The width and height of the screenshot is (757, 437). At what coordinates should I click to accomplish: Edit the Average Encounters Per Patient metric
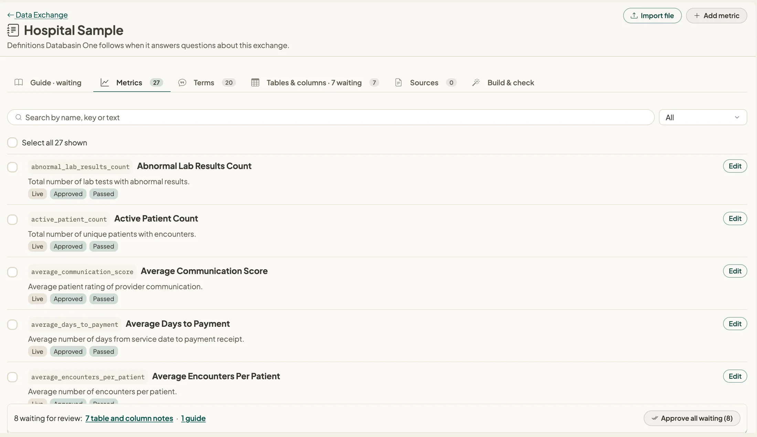coord(735,376)
